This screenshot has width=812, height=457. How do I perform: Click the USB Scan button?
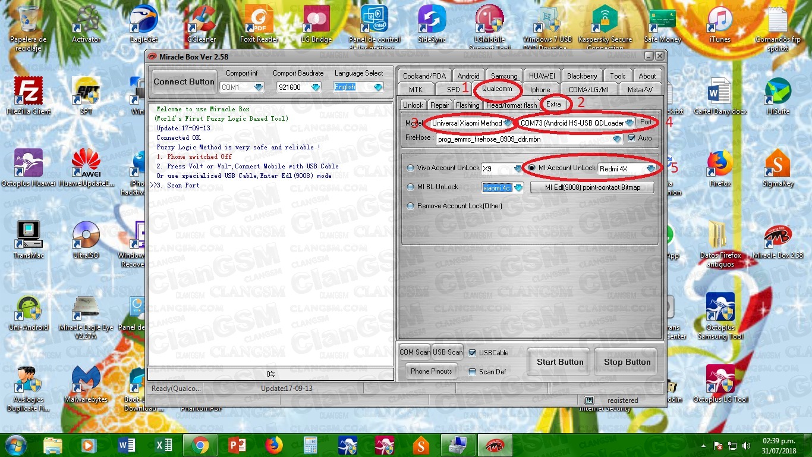pyautogui.click(x=448, y=352)
